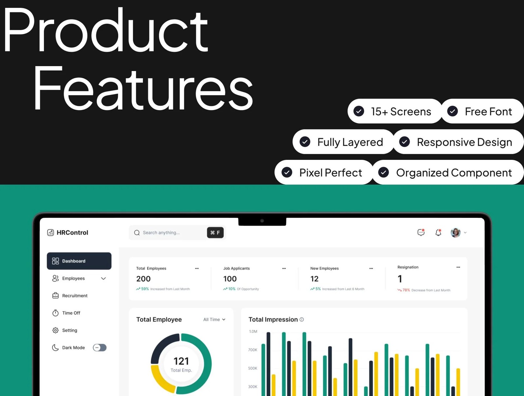Open the notifications bell icon
The height and width of the screenshot is (396, 524).
coord(438,233)
